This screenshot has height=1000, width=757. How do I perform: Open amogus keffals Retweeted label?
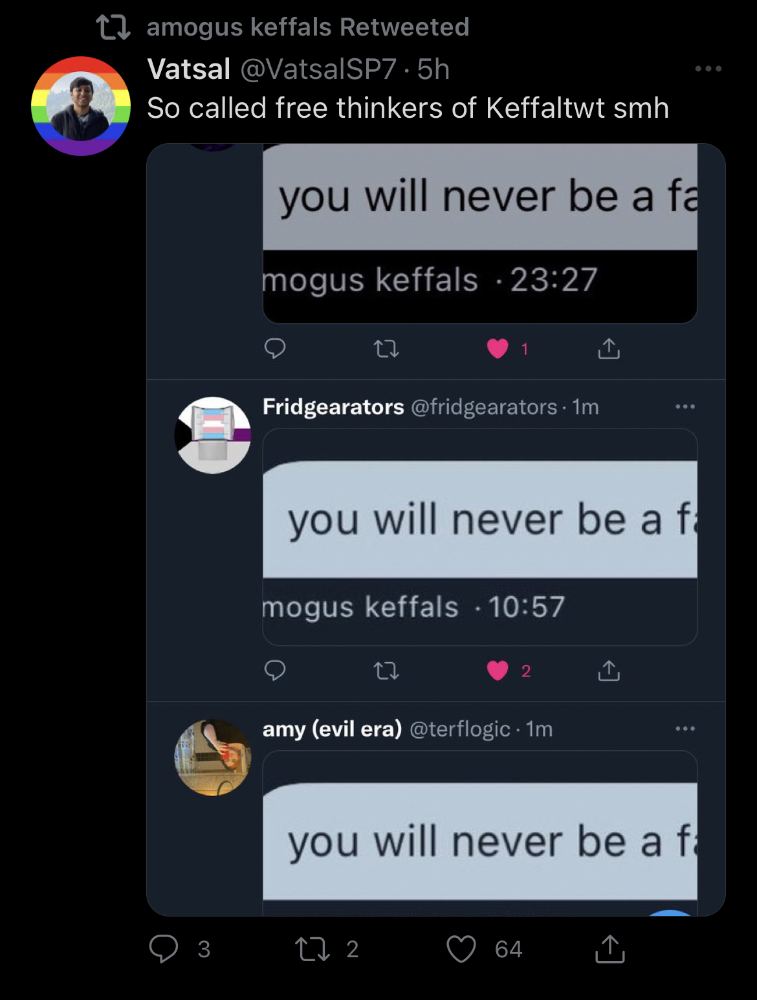coord(308,27)
